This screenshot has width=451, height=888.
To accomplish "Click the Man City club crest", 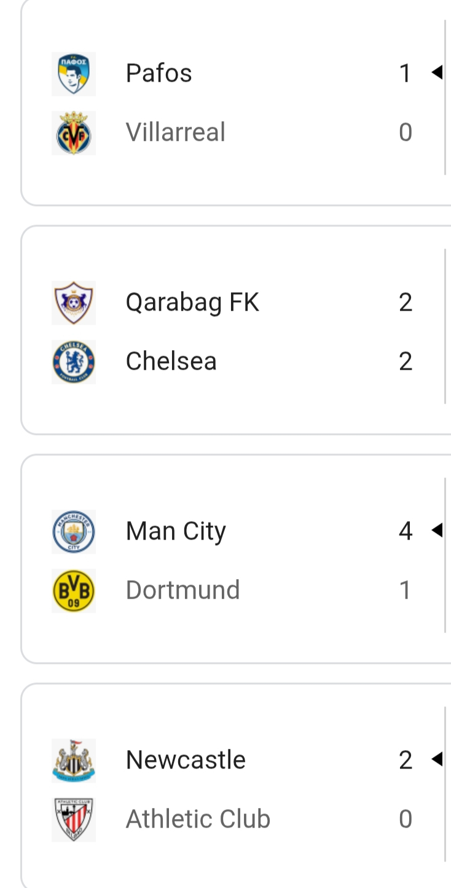I will coord(74,532).
